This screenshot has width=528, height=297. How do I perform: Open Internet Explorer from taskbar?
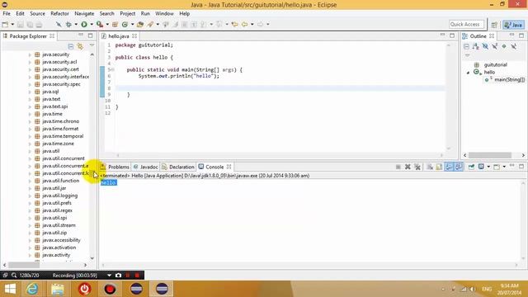[32, 289]
